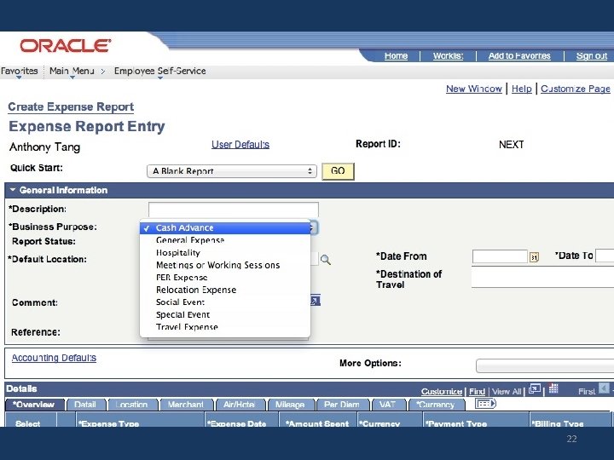This screenshot has width=614, height=460.
Task: Open the Location tab
Action: (x=132, y=405)
